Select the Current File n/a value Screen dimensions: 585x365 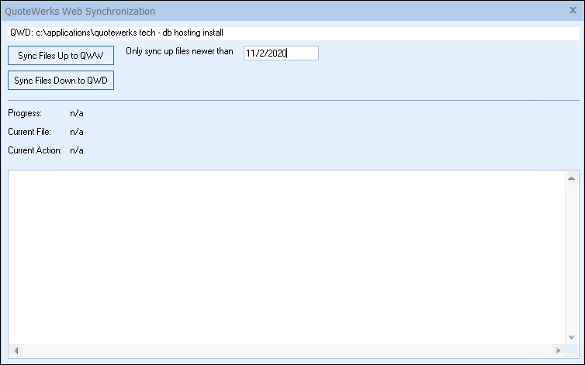point(77,132)
